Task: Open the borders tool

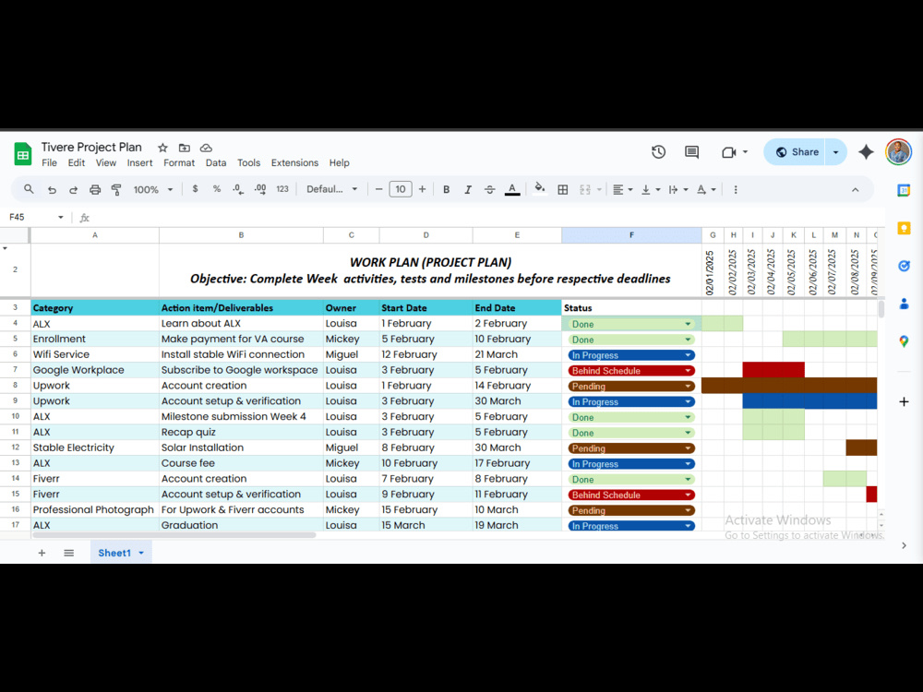Action: click(563, 189)
